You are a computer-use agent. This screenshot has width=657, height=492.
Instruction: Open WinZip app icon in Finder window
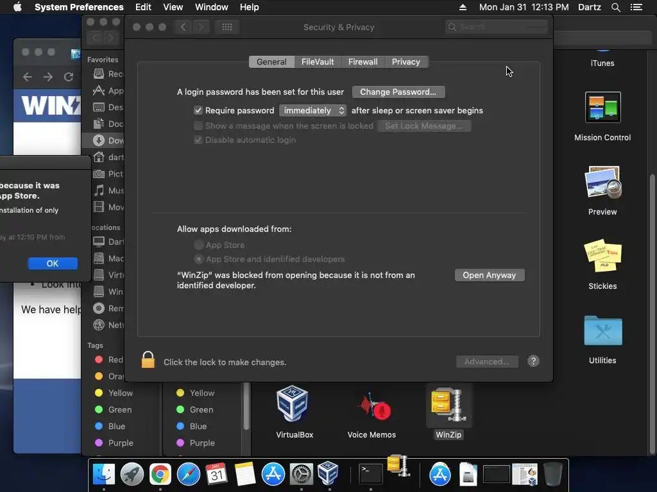448,405
